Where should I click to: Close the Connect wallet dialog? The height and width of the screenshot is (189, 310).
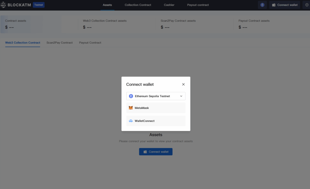click(x=183, y=84)
